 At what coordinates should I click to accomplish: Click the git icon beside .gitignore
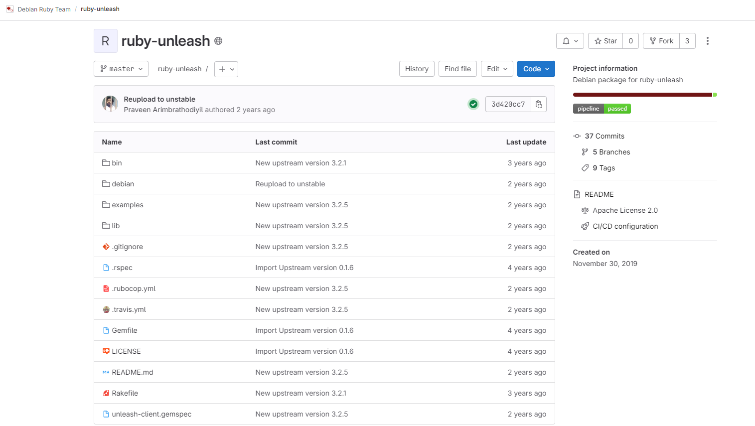pos(106,247)
